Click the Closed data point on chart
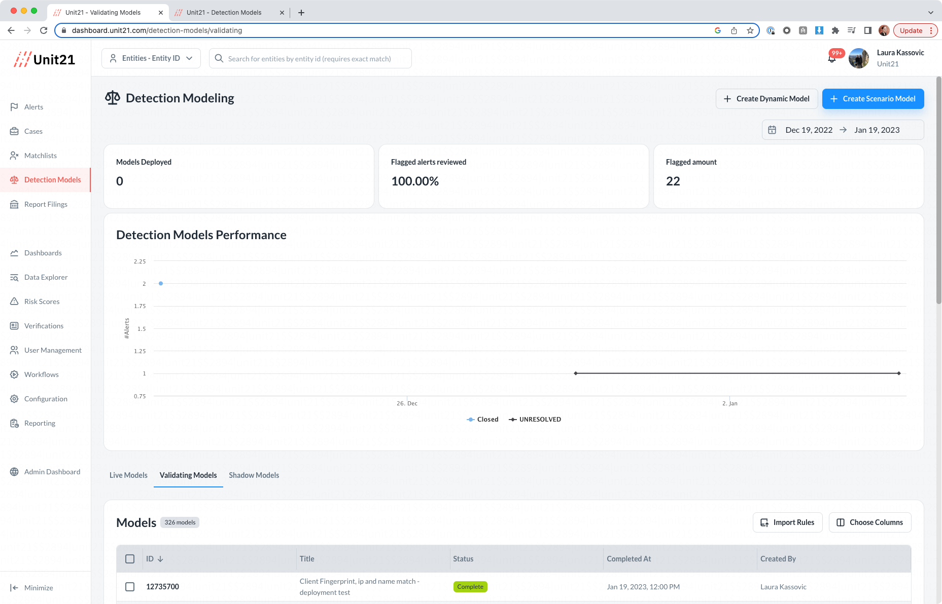Image resolution: width=942 pixels, height=604 pixels. [x=161, y=284]
